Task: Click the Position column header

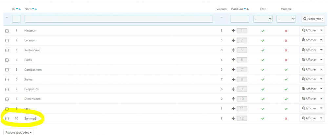Action: [x=237, y=9]
